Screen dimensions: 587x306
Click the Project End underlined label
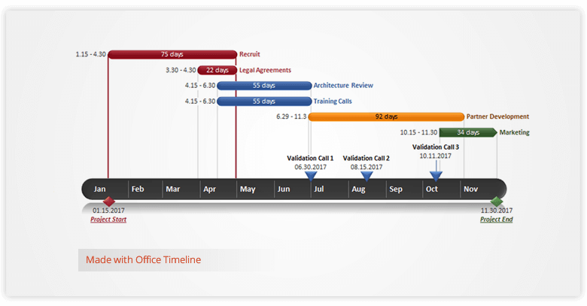coord(496,220)
